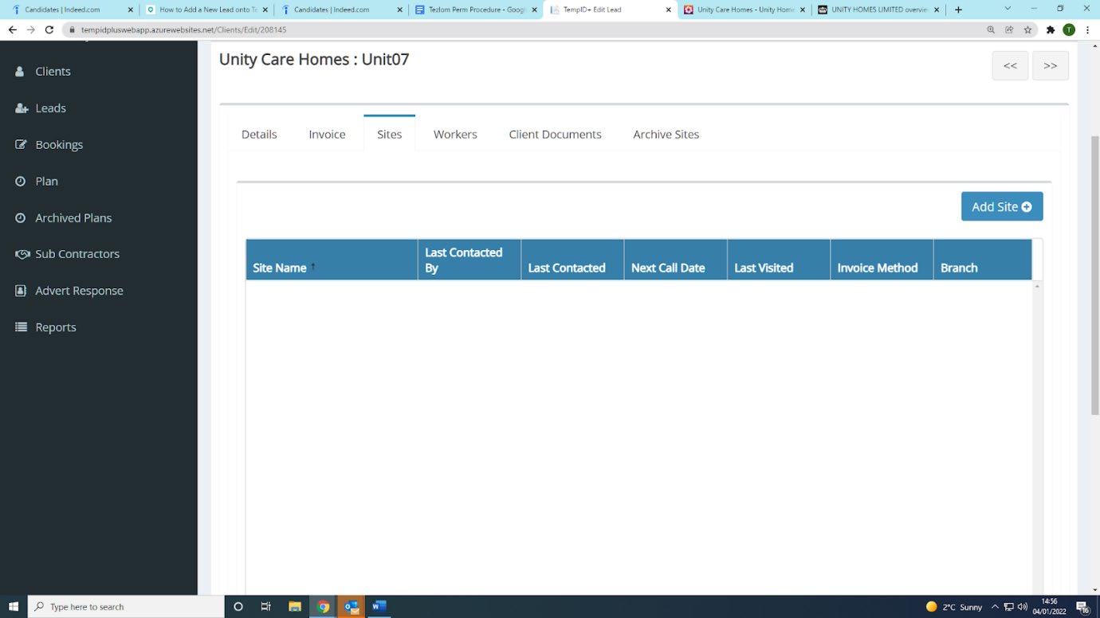Open Bookings via its edit icon
Image resolution: width=1100 pixels, height=618 pixels.
coord(21,145)
